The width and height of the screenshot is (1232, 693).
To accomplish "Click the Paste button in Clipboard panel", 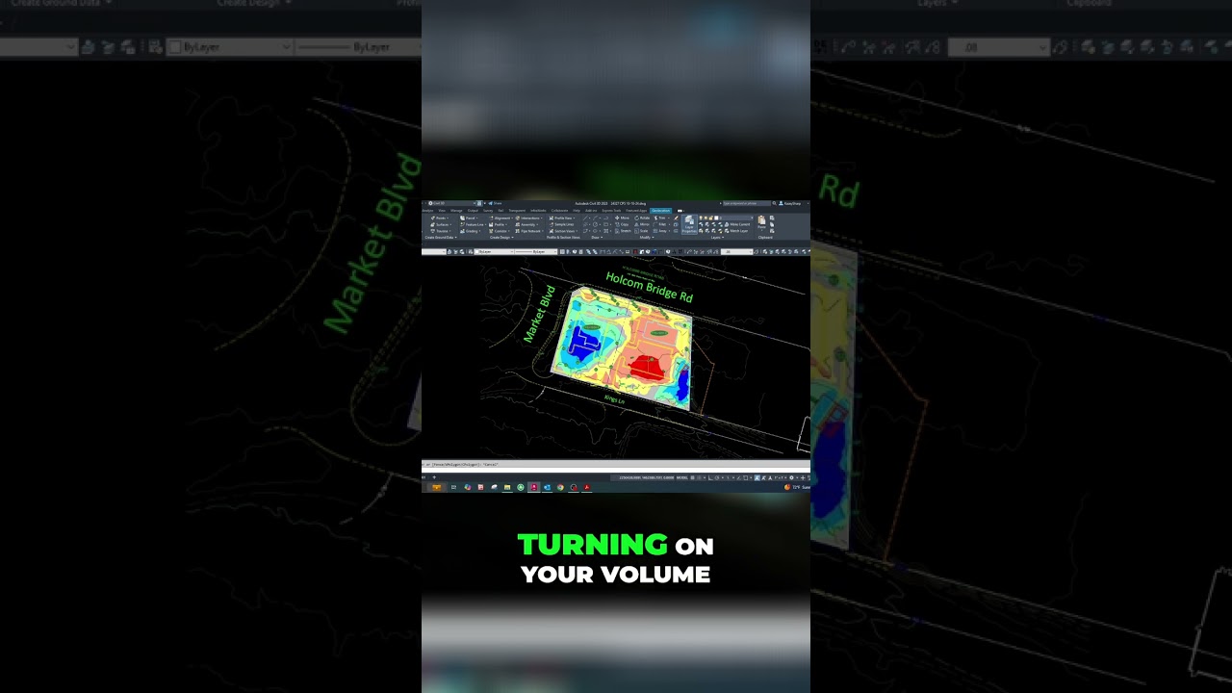I will click(761, 222).
